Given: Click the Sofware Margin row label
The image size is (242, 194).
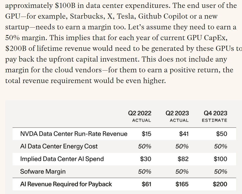Looking at the screenshot, I should click(43, 171).
